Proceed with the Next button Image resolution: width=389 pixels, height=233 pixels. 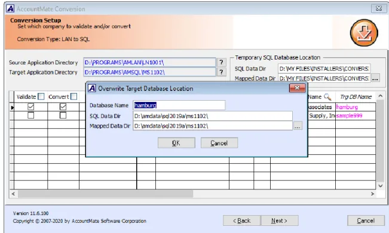point(280,220)
